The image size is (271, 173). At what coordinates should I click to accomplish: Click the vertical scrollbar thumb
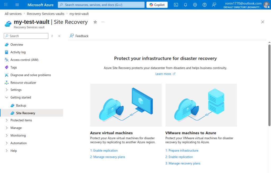click(269, 85)
